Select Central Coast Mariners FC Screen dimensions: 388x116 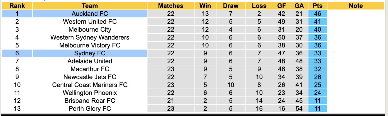click(x=90, y=85)
